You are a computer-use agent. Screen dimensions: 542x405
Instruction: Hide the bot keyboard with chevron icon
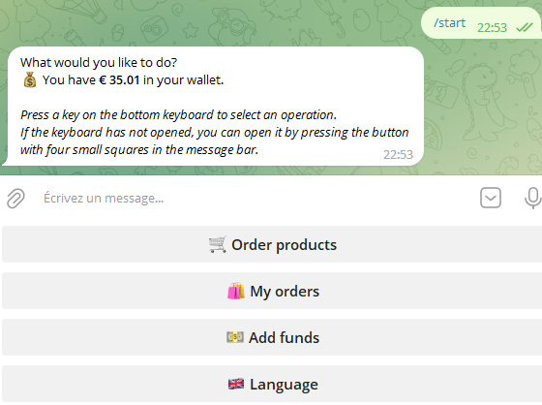(x=491, y=198)
